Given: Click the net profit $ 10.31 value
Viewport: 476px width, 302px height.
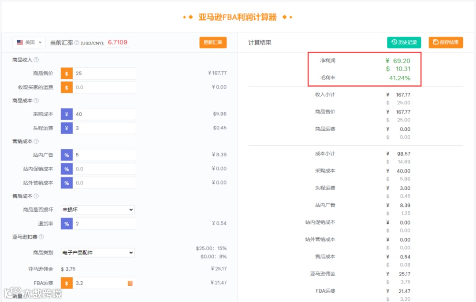Looking at the screenshot, I should 398,69.
